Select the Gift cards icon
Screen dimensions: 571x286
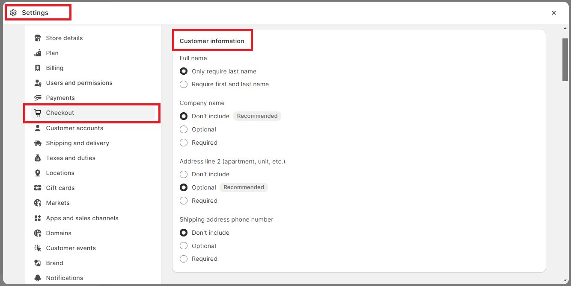[x=38, y=188]
